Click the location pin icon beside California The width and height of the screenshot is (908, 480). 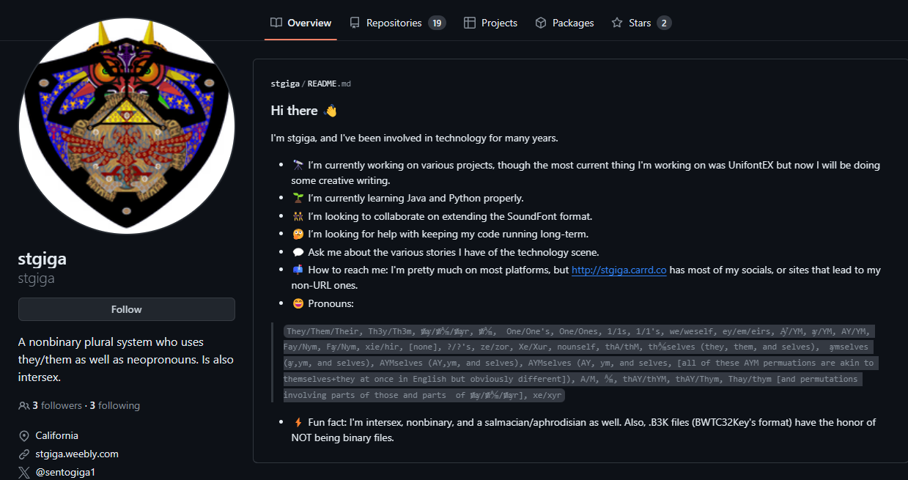click(24, 435)
